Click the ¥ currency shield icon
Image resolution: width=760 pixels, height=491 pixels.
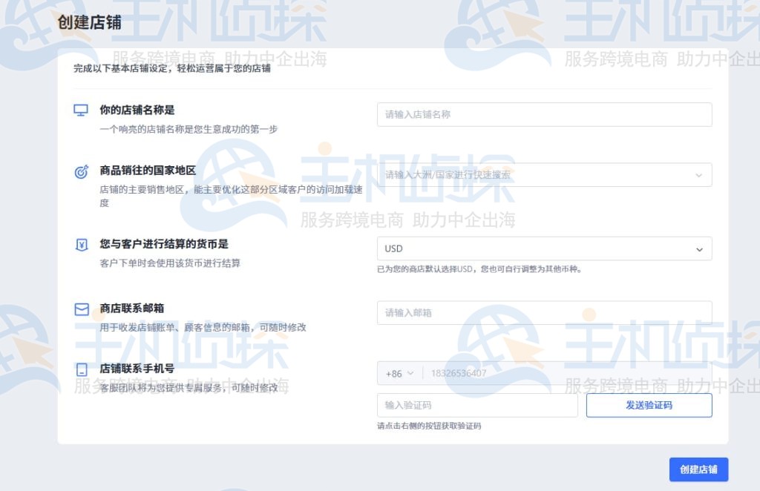tap(80, 245)
